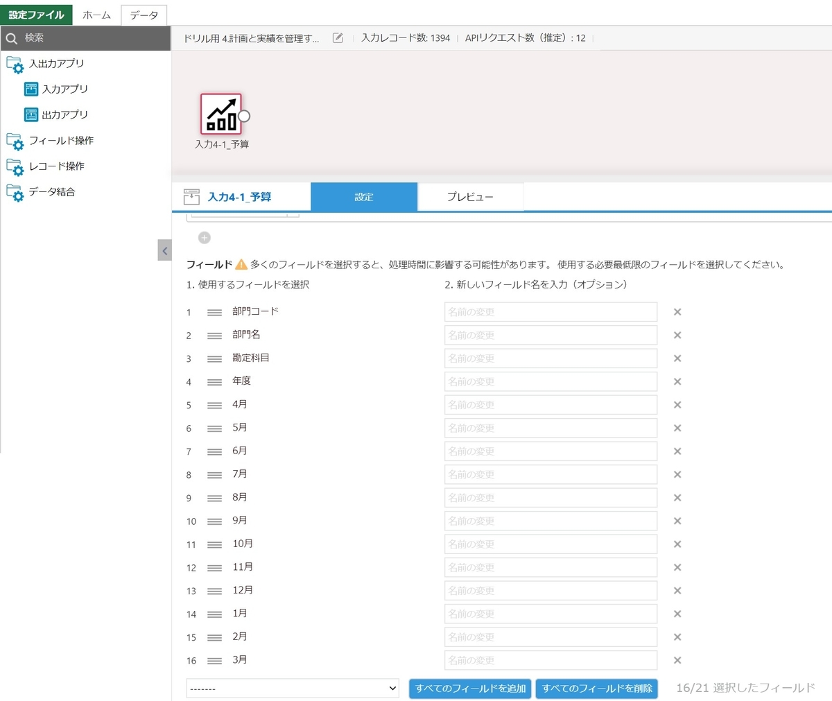This screenshot has height=701, width=832.
Task: Click rename input for 部門コード
Action: pos(551,312)
